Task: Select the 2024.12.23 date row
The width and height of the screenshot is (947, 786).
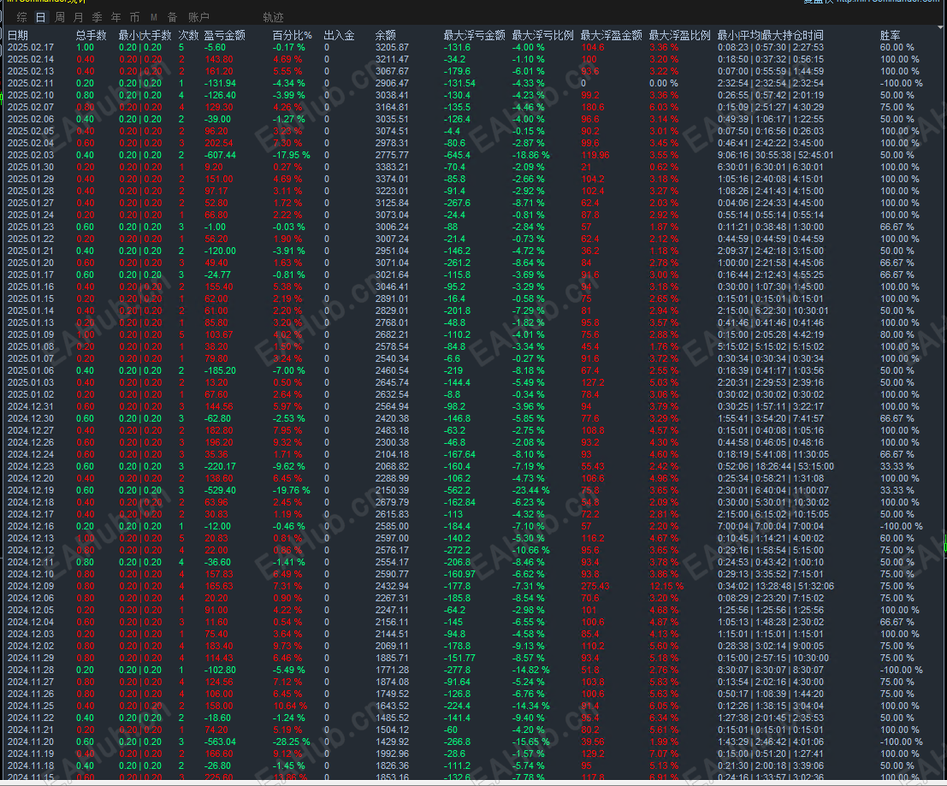Action: [30, 466]
